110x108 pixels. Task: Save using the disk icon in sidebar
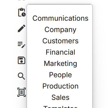(x=21, y=60)
